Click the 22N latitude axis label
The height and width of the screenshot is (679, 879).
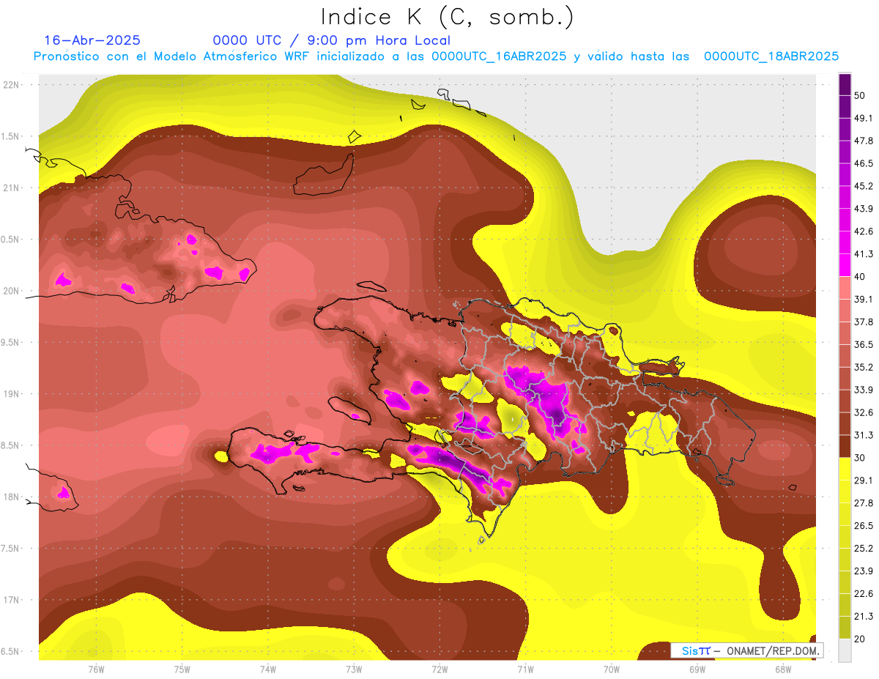pyautogui.click(x=11, y=84)
